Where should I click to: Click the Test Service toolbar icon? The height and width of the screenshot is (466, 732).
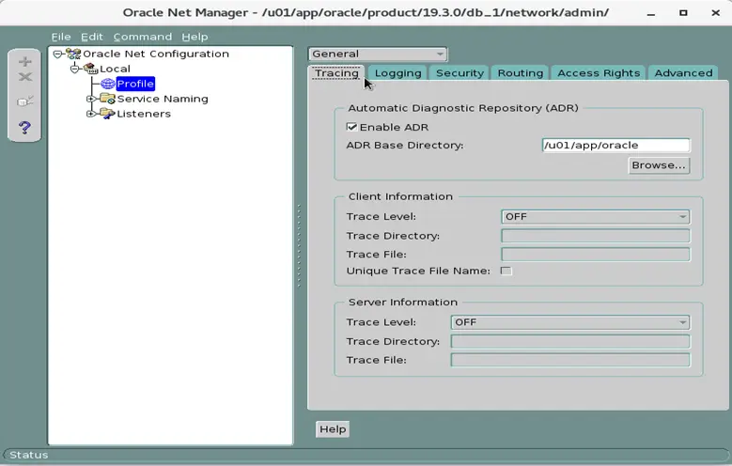pyautogui.click(x=25, y=101)
